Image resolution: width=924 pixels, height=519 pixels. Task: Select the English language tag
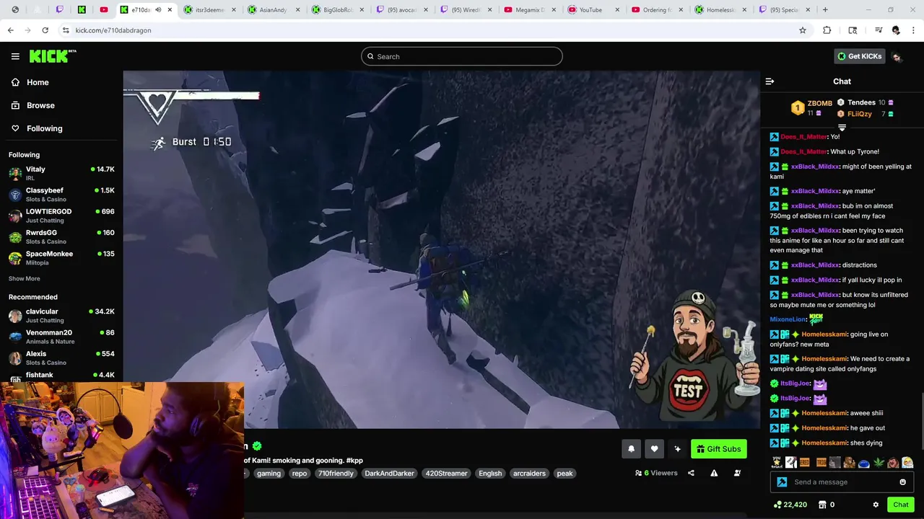coord(490,474)
